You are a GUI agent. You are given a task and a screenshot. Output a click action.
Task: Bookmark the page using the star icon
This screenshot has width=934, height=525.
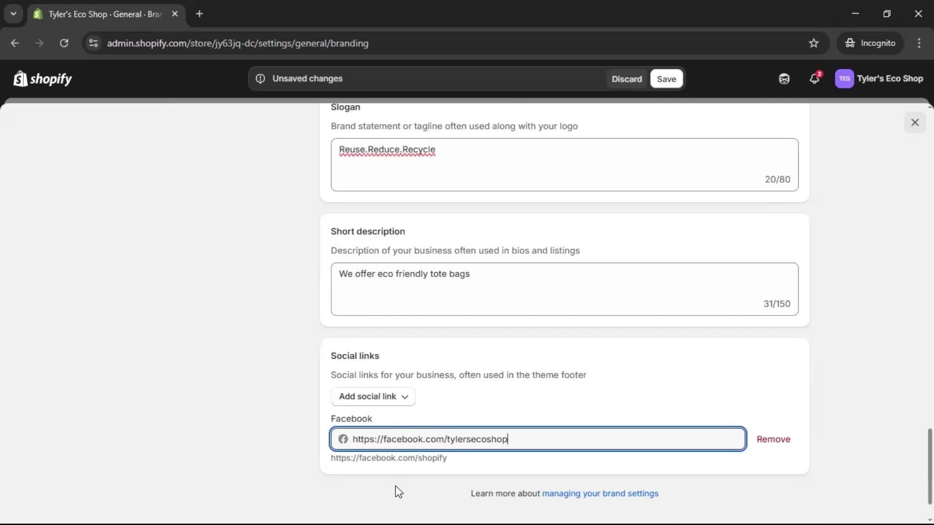pyautogui.click(x=814, y=43)
